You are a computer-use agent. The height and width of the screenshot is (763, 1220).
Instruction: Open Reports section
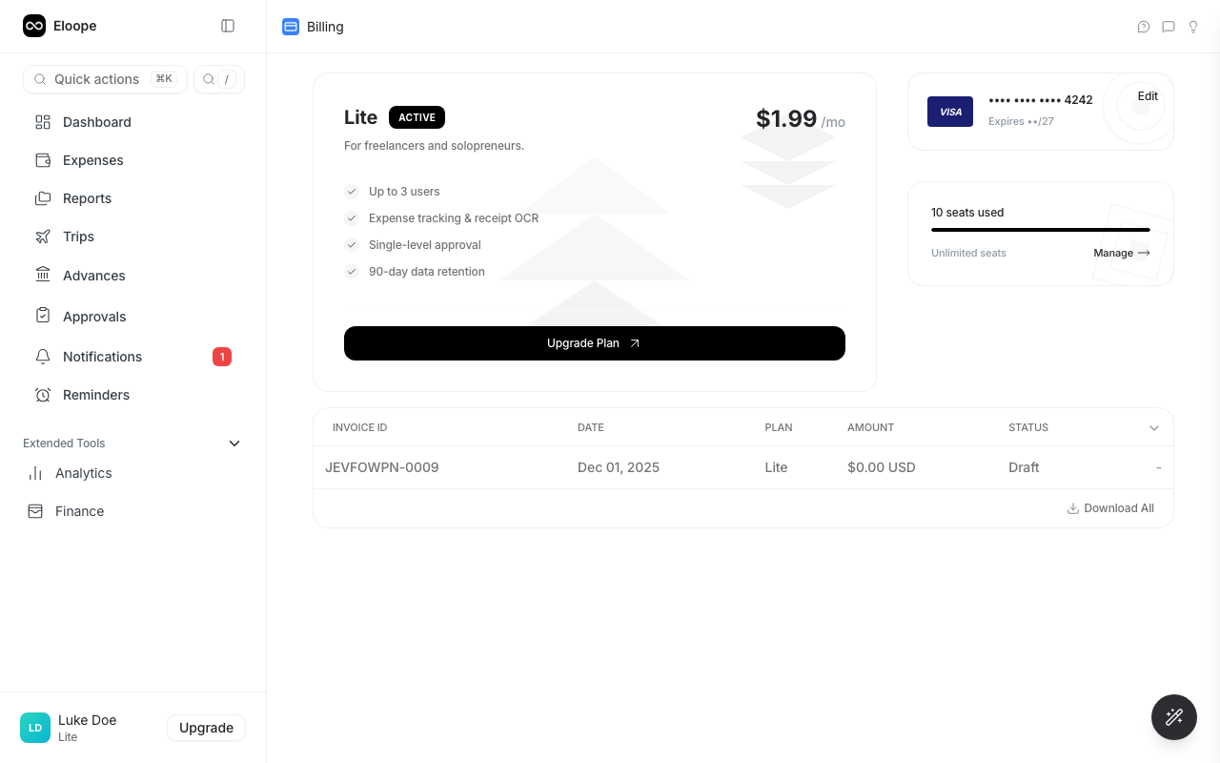(133, 198)
